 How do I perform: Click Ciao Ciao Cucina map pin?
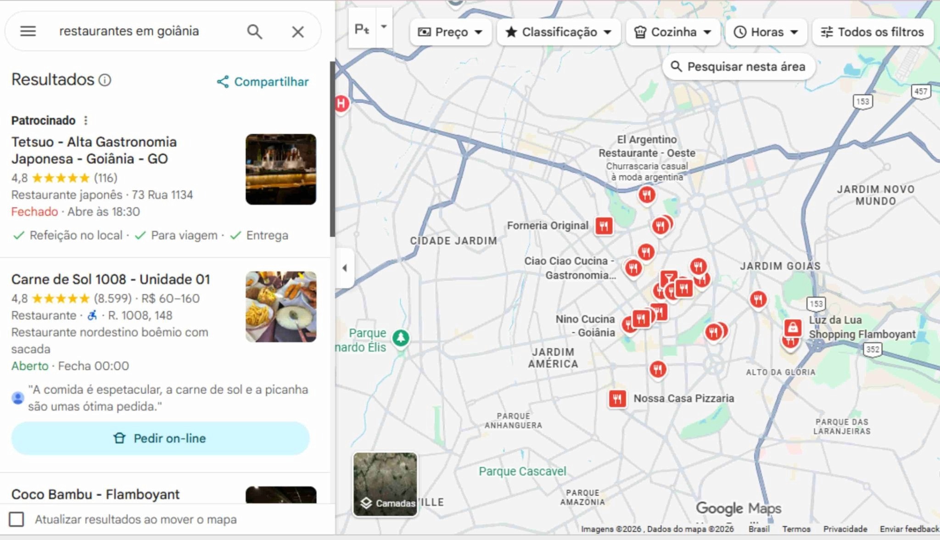[633, 267]
